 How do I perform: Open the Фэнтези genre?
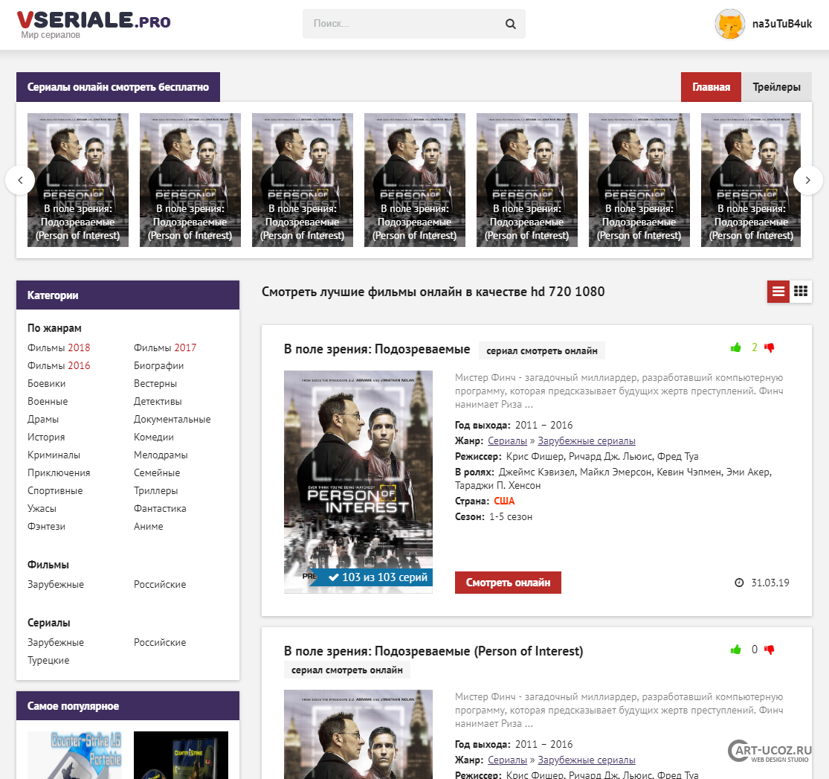coord(47,527)
